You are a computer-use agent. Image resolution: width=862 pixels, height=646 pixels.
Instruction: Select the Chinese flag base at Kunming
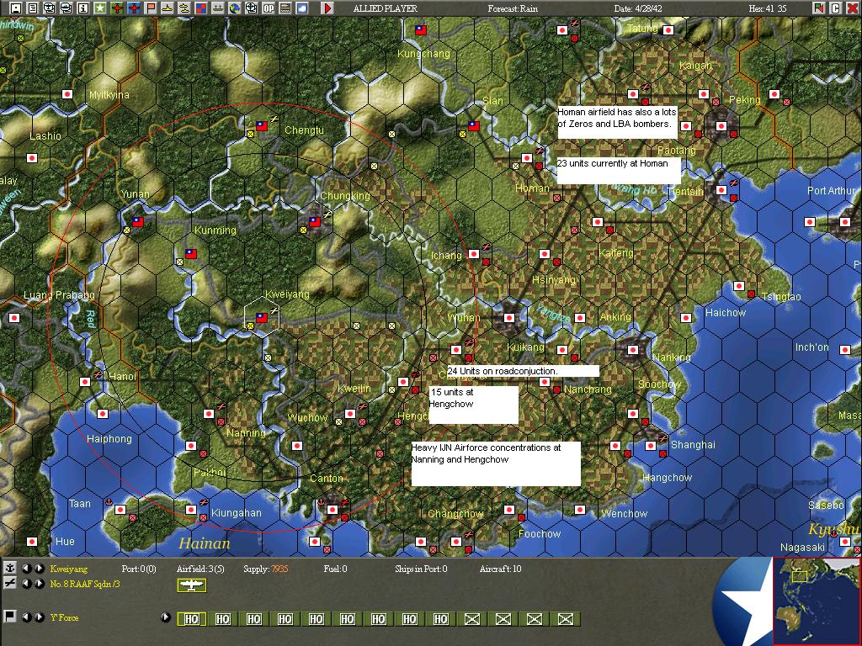191,254
